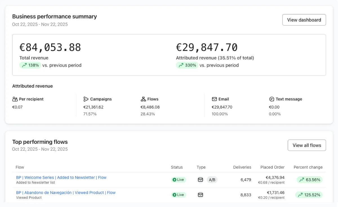Click the Placed Order column header

(x=272, y=167)
